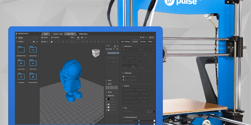Switch to the New Part tab
The height and width of the screenshot is (125, 251).
70,34
